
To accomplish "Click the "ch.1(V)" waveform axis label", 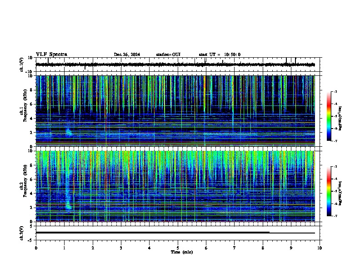I will click(22, 65).
